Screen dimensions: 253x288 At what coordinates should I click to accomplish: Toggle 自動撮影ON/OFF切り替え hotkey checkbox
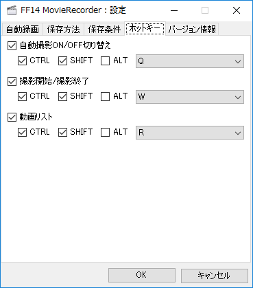pyautogui.click(x=12, y=45)
